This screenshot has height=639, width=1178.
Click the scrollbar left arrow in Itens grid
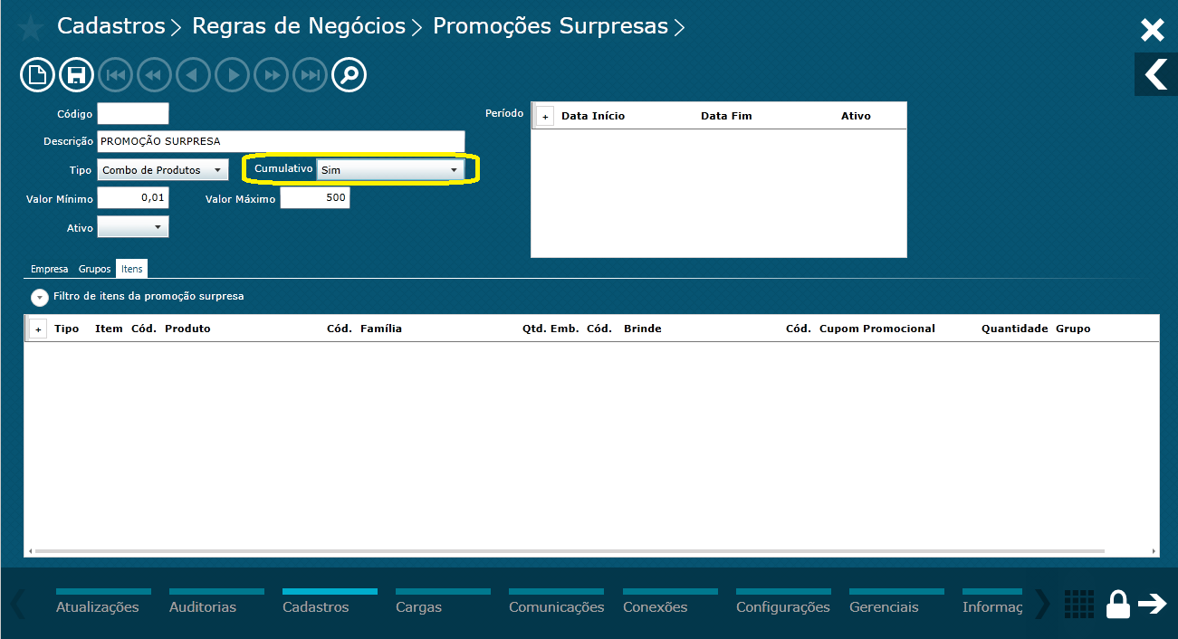coord(30,551)
